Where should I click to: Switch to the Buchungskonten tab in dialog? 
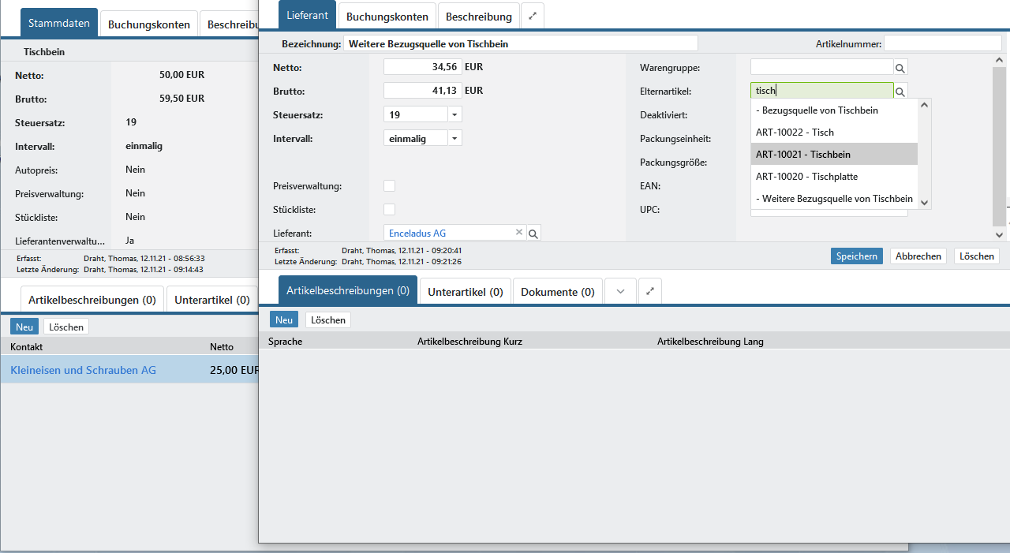point(387,17)
